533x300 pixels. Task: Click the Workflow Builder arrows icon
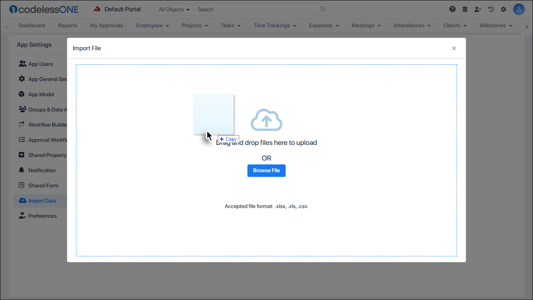coord(22,125)
